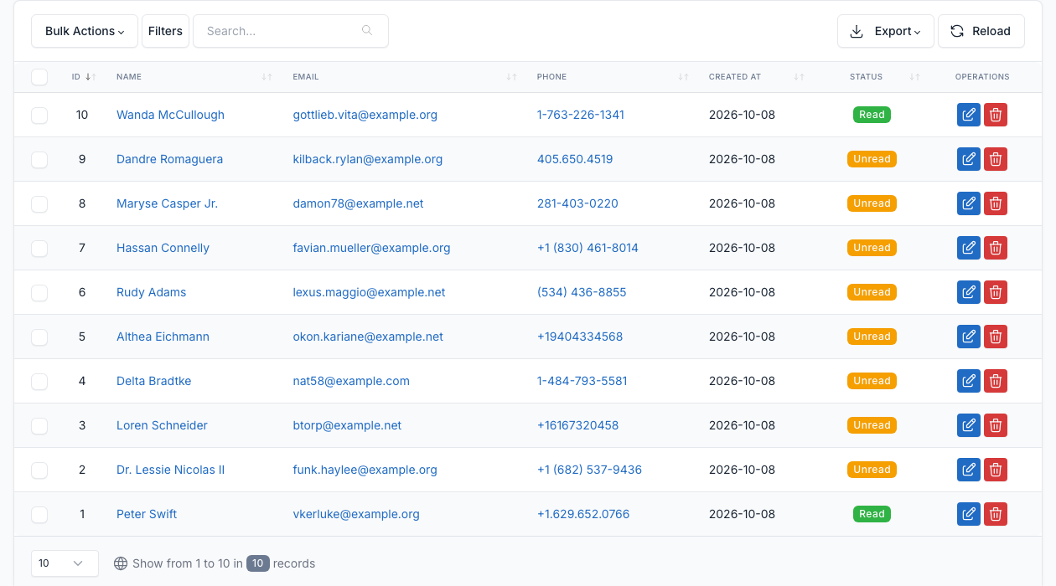Edit the Althea Eichmann record
Image resolution: width=1056 pixels, height=586 pixels.
pos(969,337)
